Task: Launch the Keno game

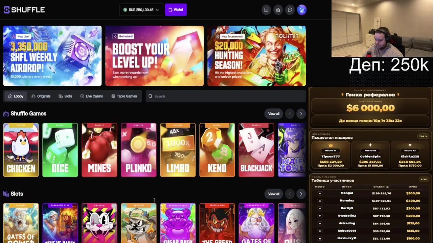Action: coord(217,150)
